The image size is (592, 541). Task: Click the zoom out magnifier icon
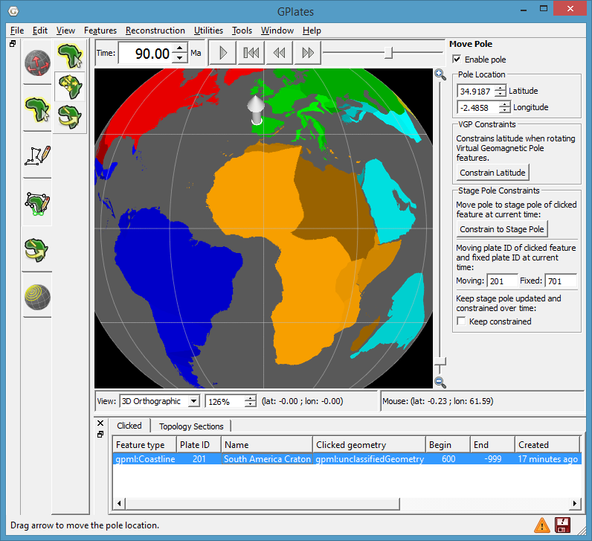(x=440, y=382)
